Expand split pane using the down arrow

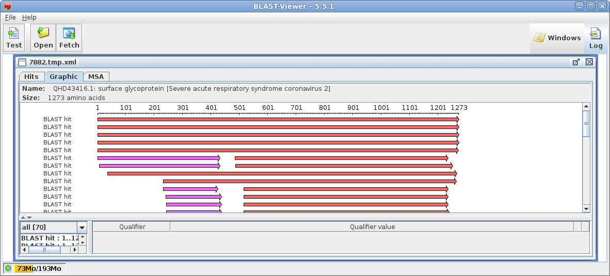[29, 218]
